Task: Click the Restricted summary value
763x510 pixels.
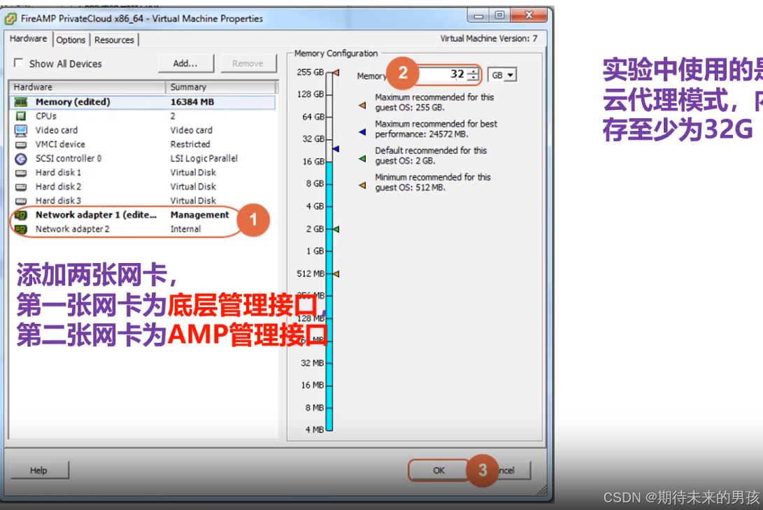Action: pyautogui.click(x=190, y=145)
